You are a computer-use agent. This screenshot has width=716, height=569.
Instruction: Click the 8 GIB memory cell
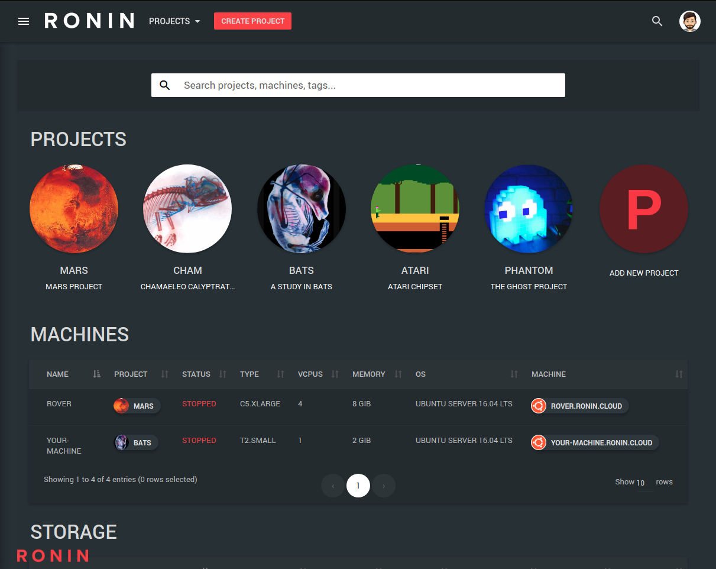[362, 404]
